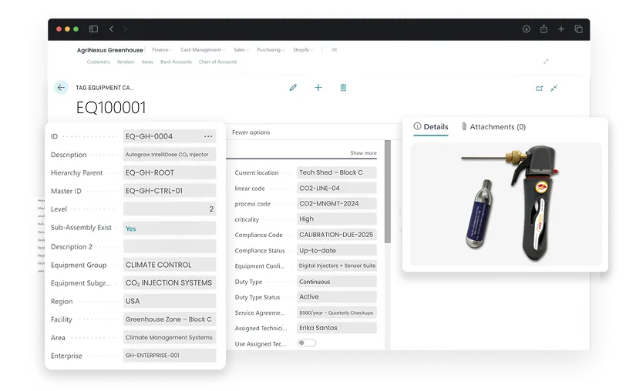
Task: Click the back arrow button
Action: point(61,88)
